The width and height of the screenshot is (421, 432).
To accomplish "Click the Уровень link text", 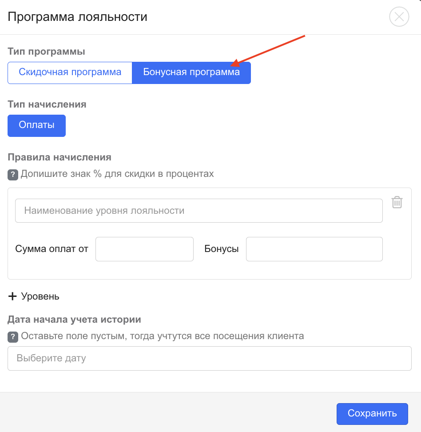I will 40,296.
